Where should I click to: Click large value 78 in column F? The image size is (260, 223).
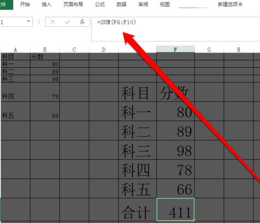[176, 169]
